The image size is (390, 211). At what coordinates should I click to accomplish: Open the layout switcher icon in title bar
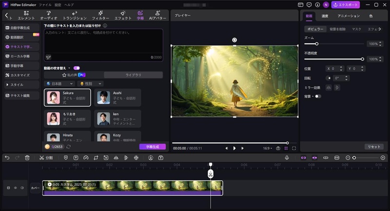coord(300,5)
